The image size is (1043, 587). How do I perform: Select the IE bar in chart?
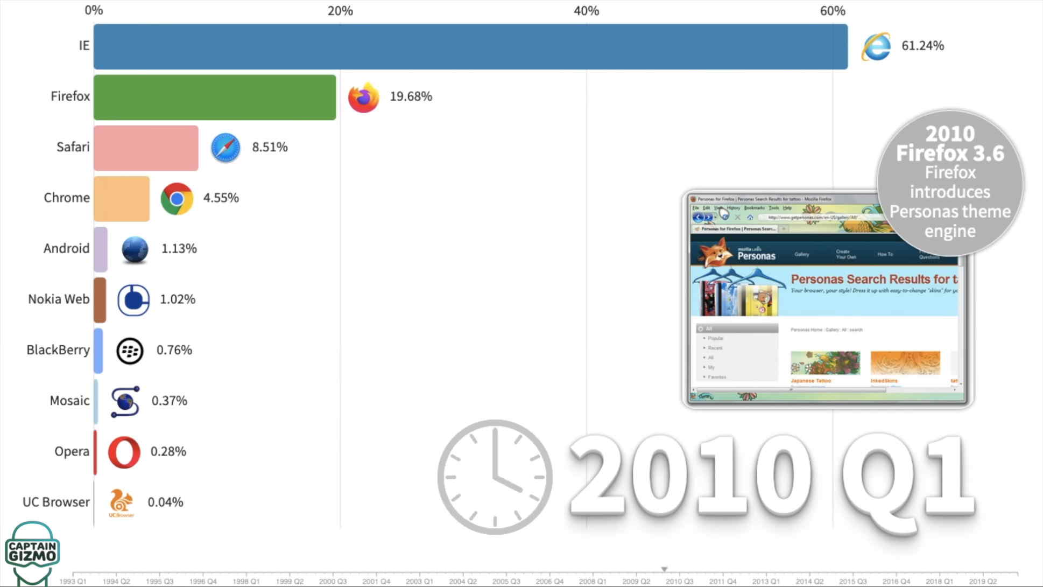[470, 45]
